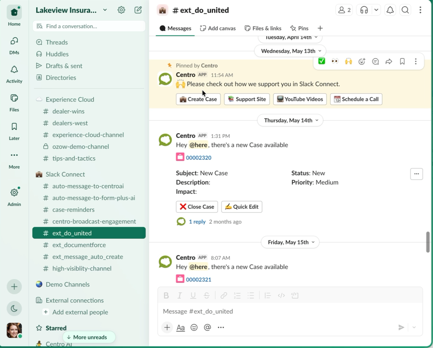Reply in thread from message toolbar
The image size is (433, 348).
(x=375, y=61)
